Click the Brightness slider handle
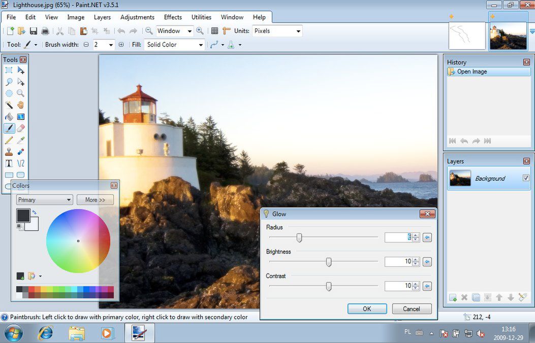This screenshot has height=343, width=535. [x=329, y=262]
